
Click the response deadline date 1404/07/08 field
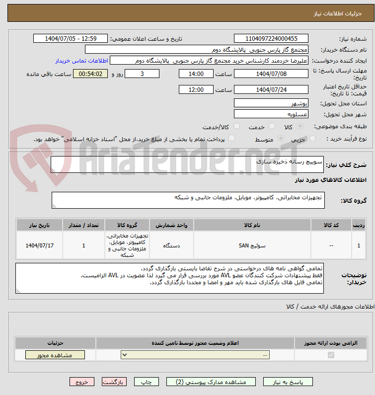pyautogui.click(x=271, y=74)
